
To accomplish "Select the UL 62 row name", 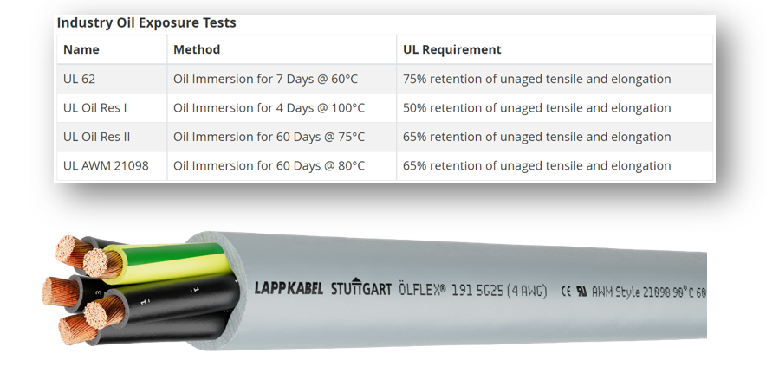I will (x=80, y=79).
